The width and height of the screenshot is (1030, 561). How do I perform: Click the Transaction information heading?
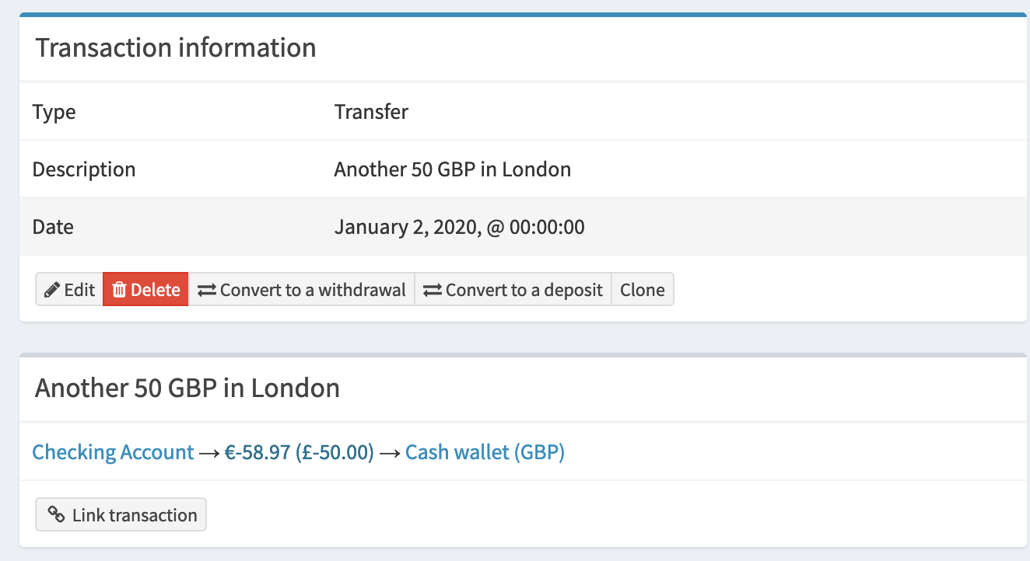[x=174, y=47]
